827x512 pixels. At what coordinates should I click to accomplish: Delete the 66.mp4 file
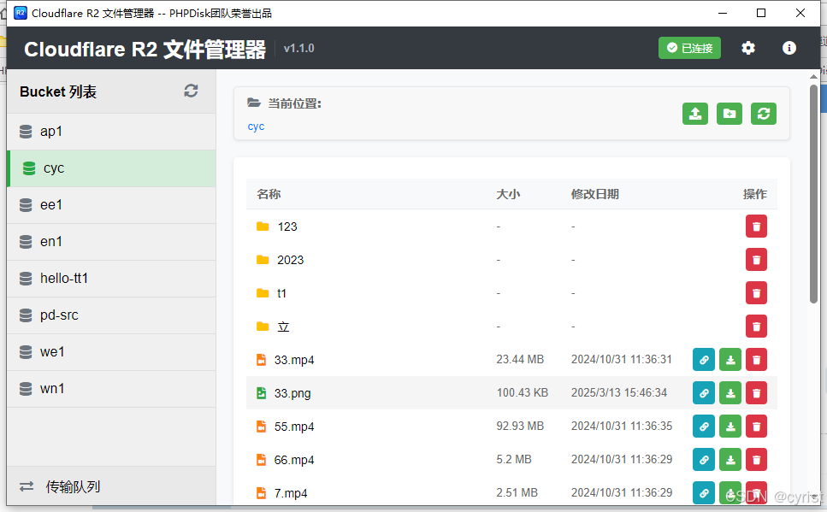click(x=756, y=460)
